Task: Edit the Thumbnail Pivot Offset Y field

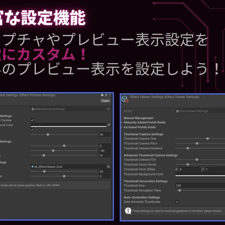Action: coord(215,170)
